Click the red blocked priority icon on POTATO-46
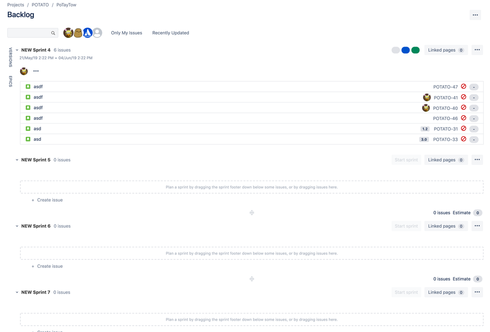This screenshot has height=332, width=490. 464,118
